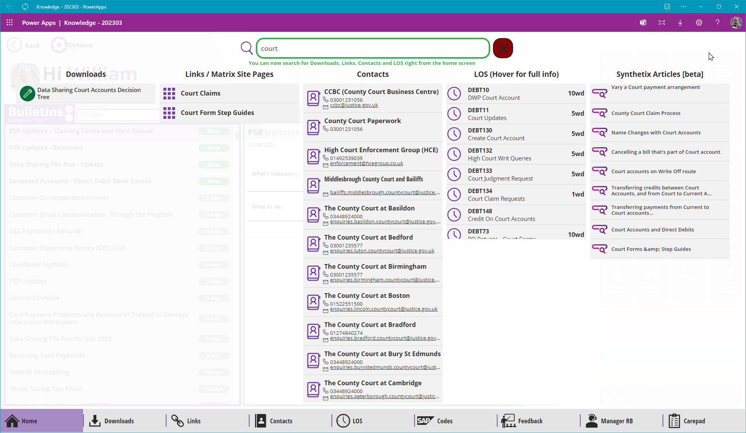Open DEBT133 Court Judgment Request entry
The height and width of the screenshot is (433, 746).
500,174
